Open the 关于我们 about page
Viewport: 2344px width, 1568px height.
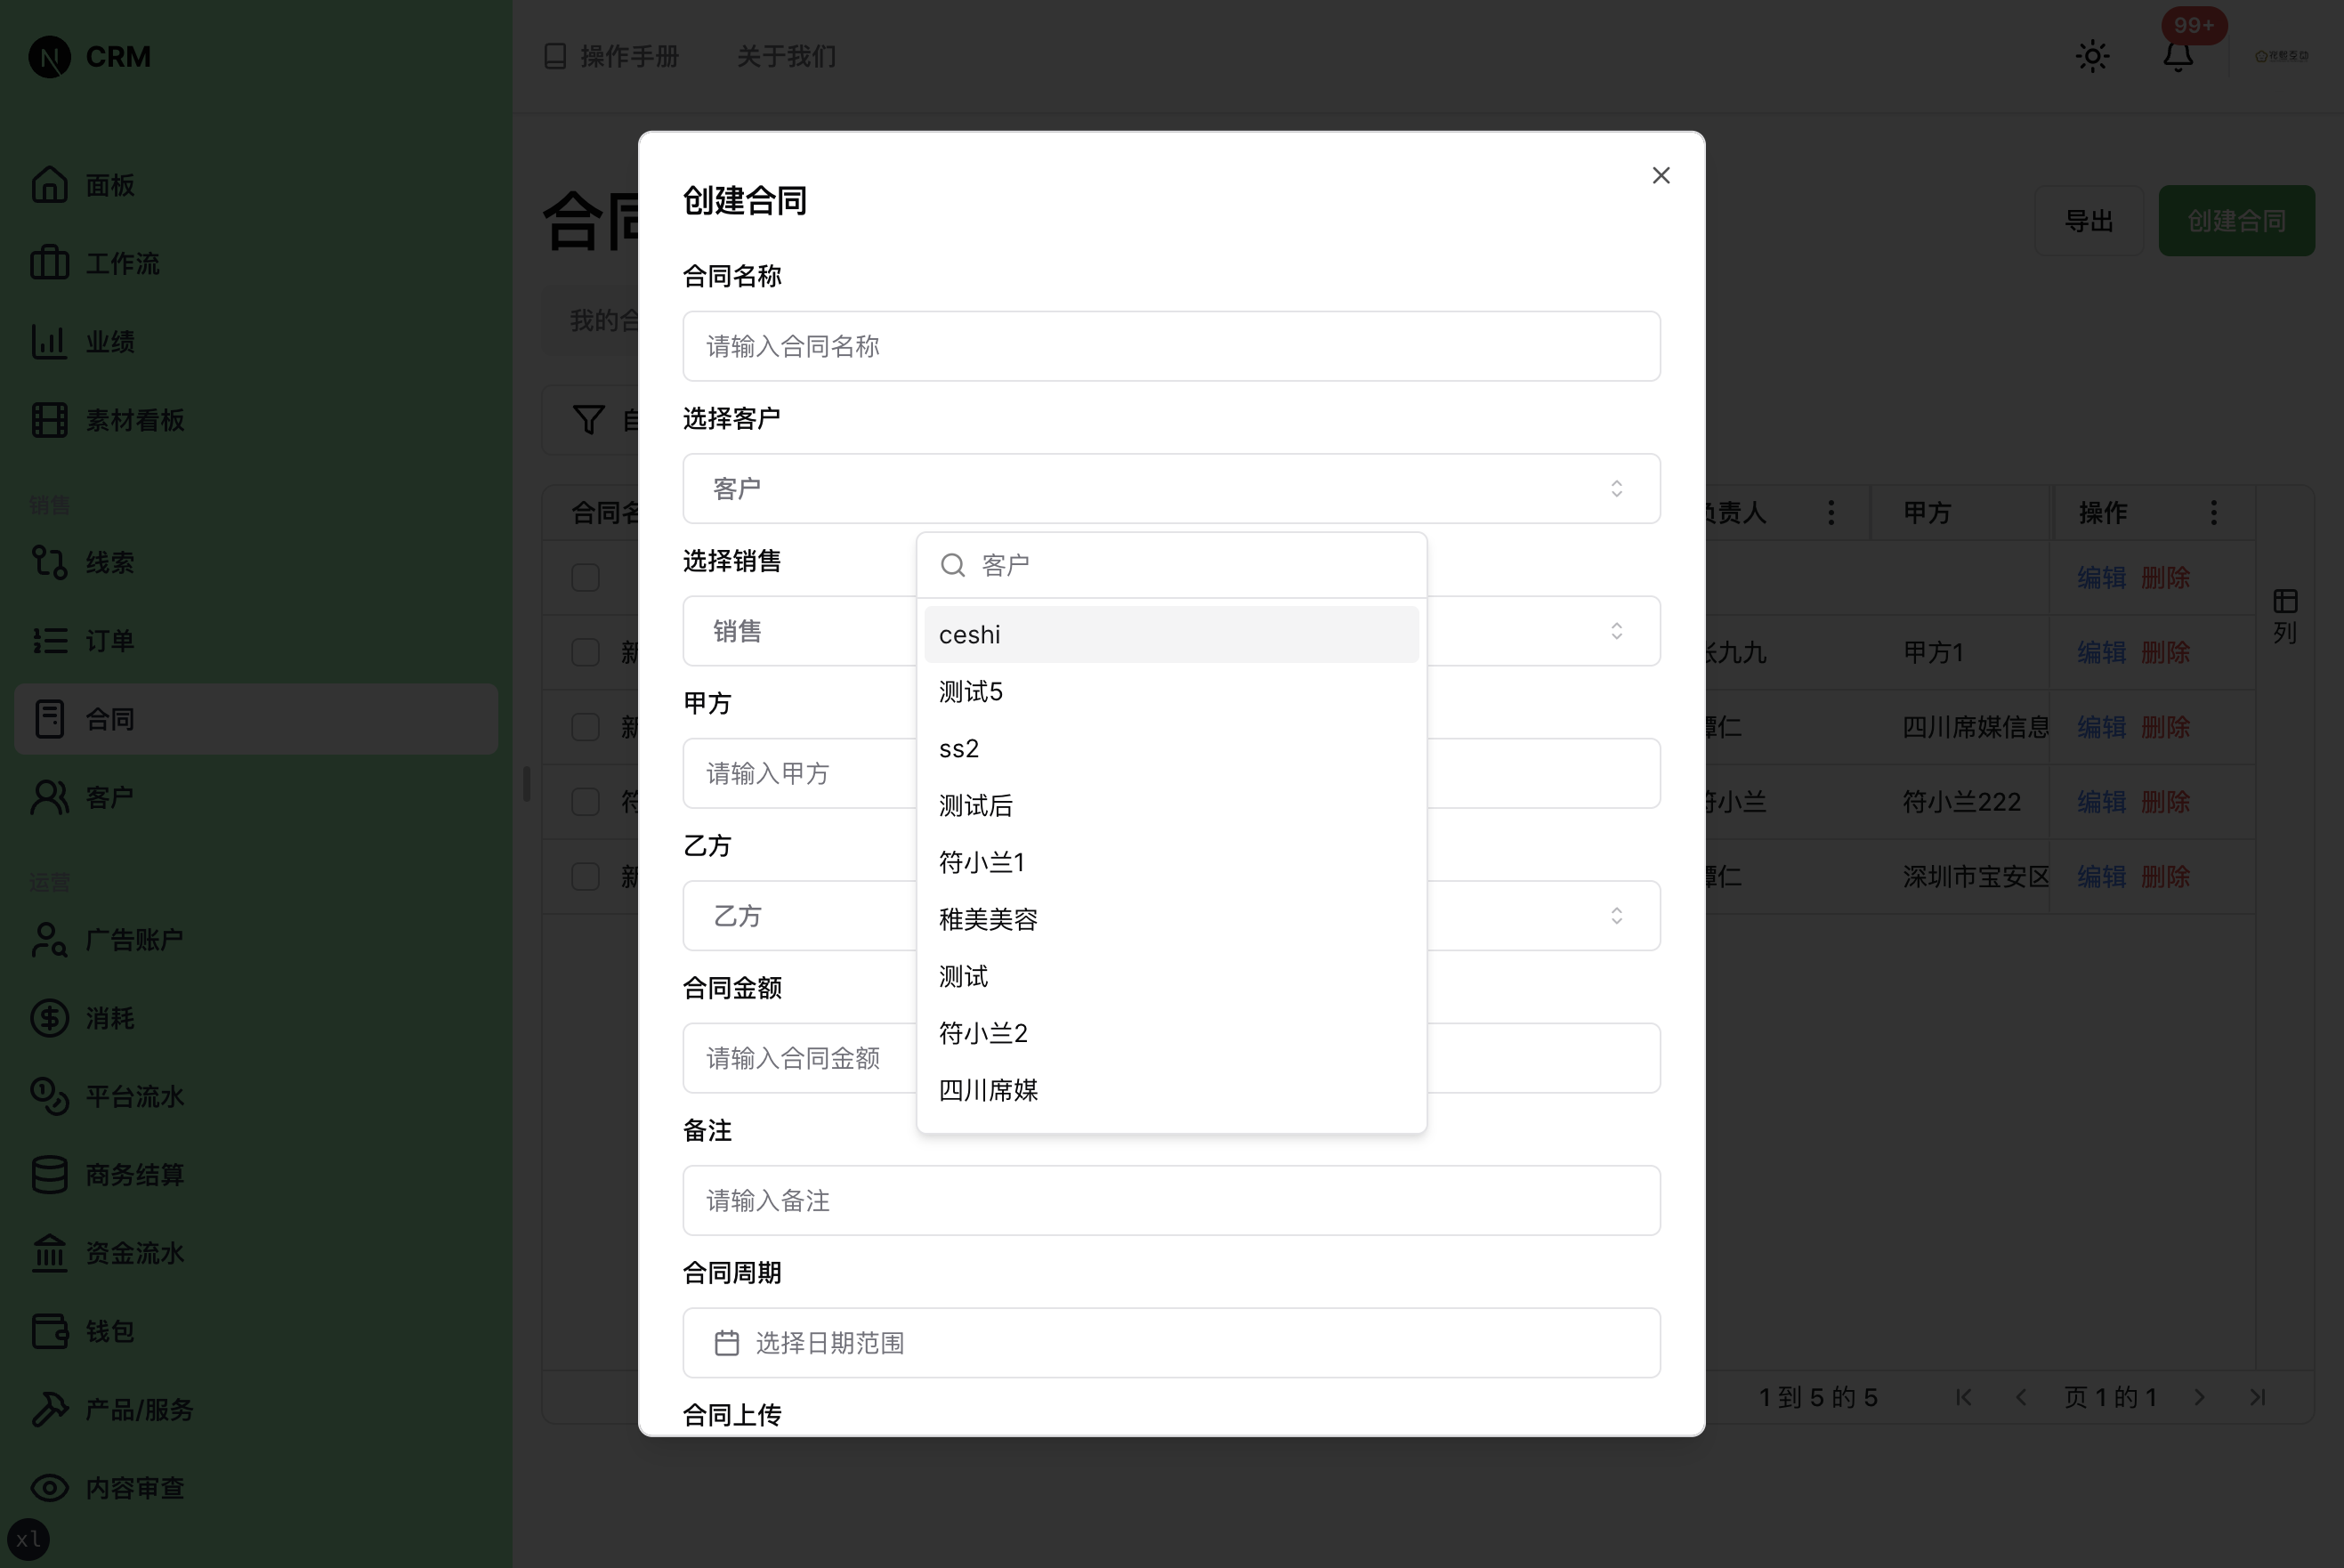pyautogui.click(x=786, y=57)
